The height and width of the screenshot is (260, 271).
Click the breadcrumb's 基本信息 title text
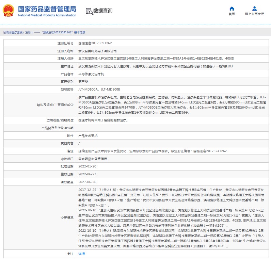click(80, 32)
